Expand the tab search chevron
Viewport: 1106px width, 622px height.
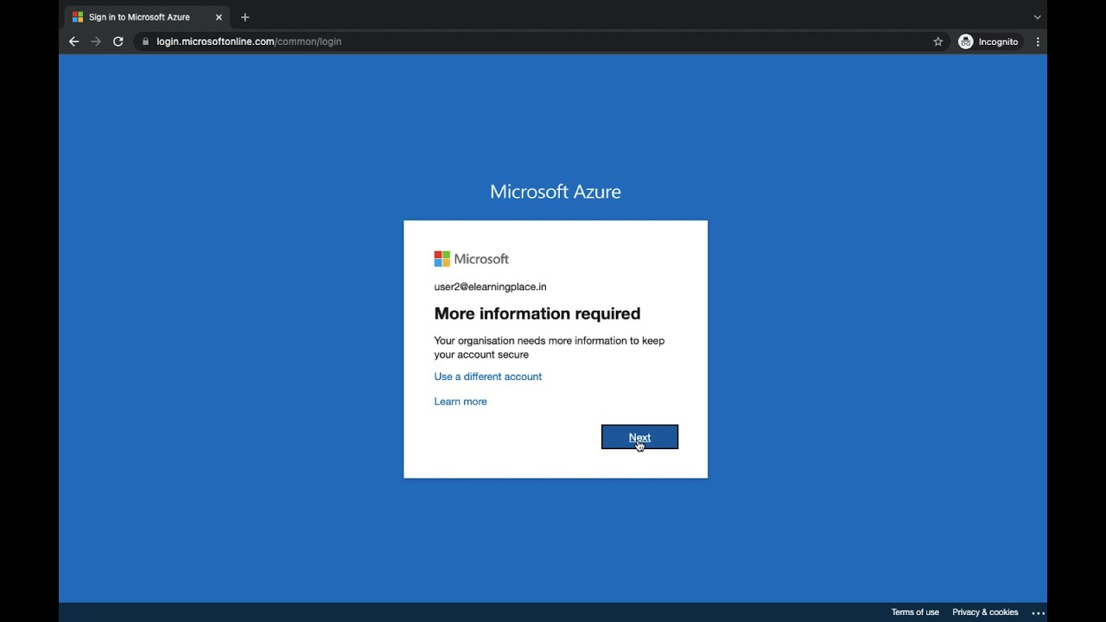point(1038,17)
